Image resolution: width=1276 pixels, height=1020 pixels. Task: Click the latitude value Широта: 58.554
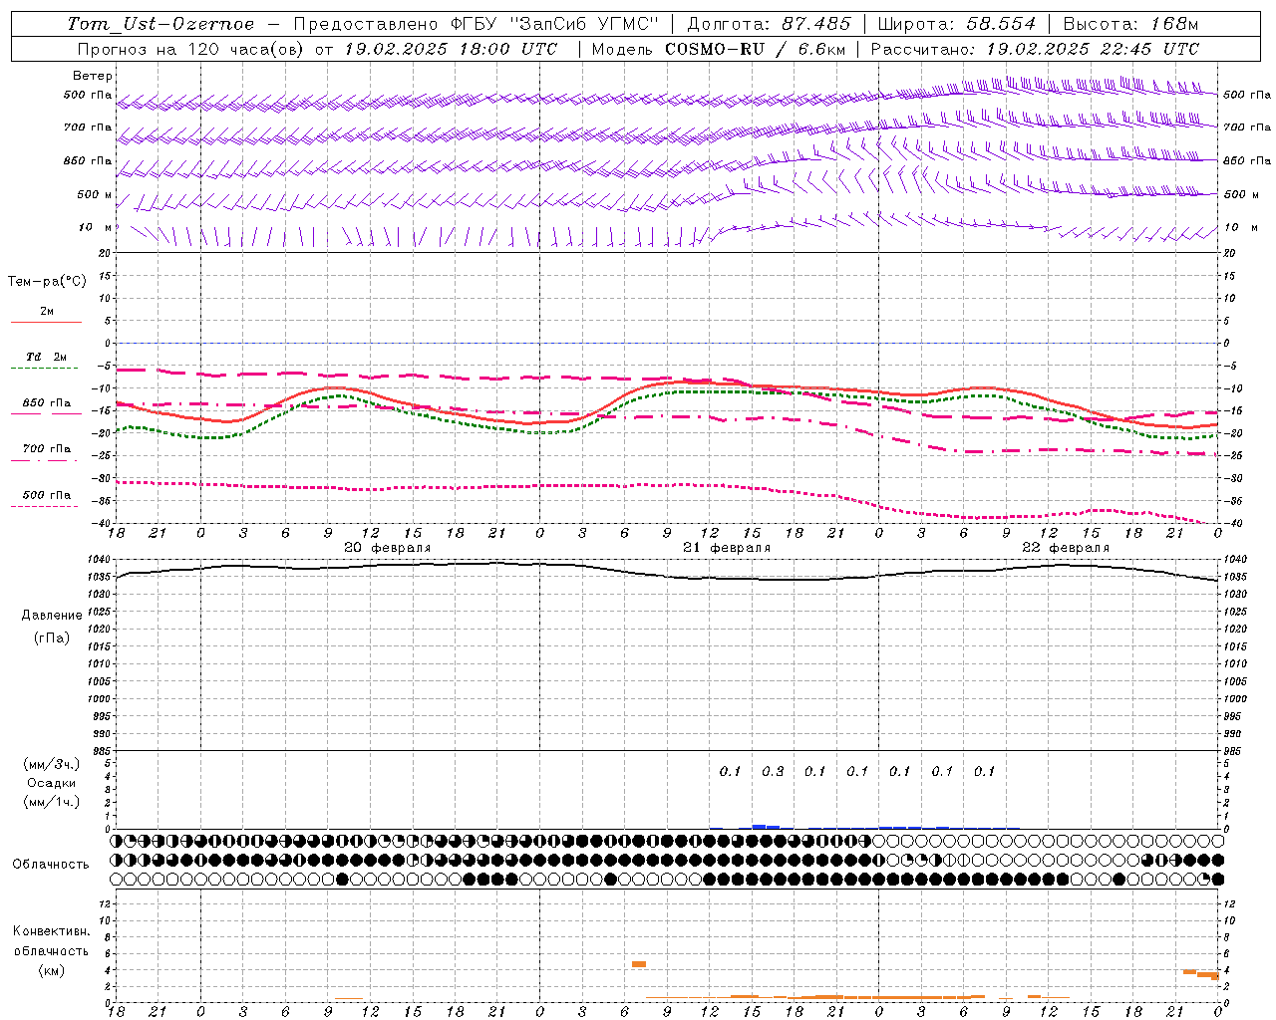point(956,24)
